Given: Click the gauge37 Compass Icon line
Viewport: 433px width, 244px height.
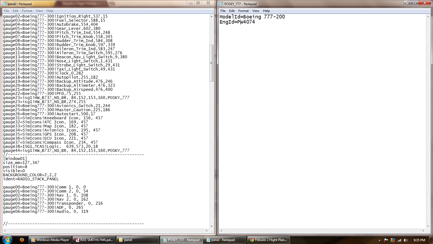Looking at the screenshot, I should click(x=50, y=142).
